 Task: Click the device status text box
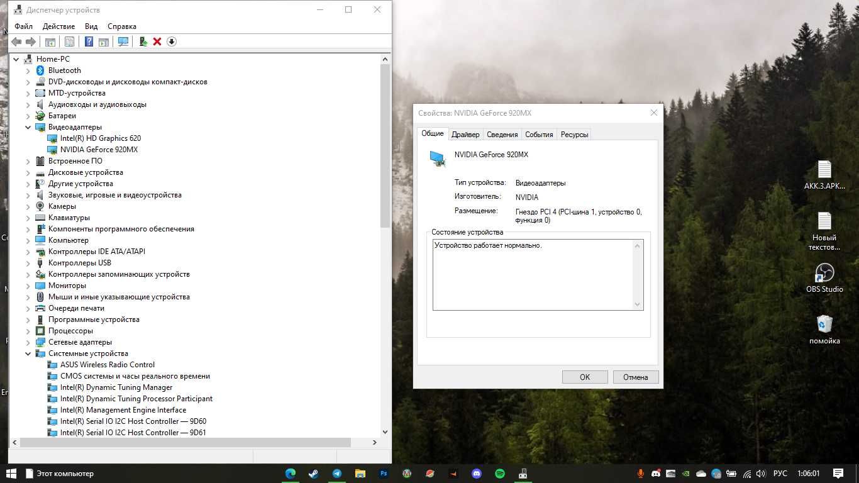click(x=538, y=274)
